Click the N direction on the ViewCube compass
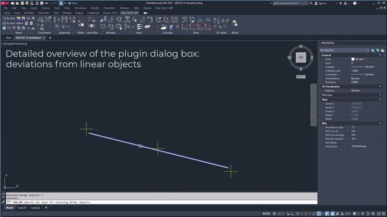 [x=301, y=46]
